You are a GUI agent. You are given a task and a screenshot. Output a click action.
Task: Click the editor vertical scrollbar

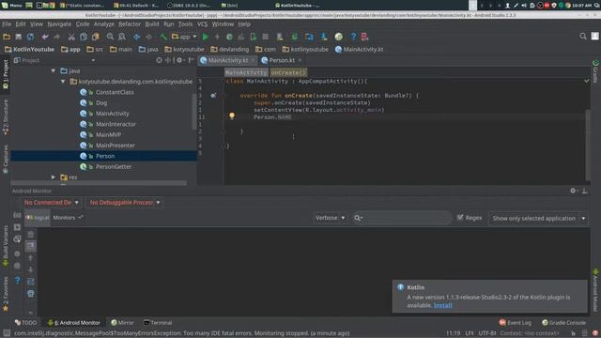588,145
